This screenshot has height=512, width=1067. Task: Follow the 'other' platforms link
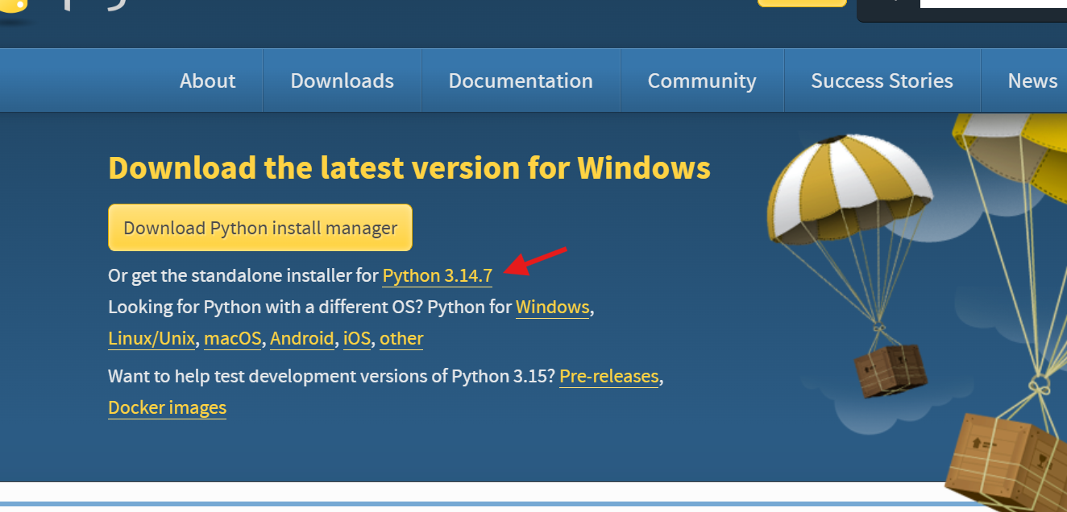coord(401,338)
